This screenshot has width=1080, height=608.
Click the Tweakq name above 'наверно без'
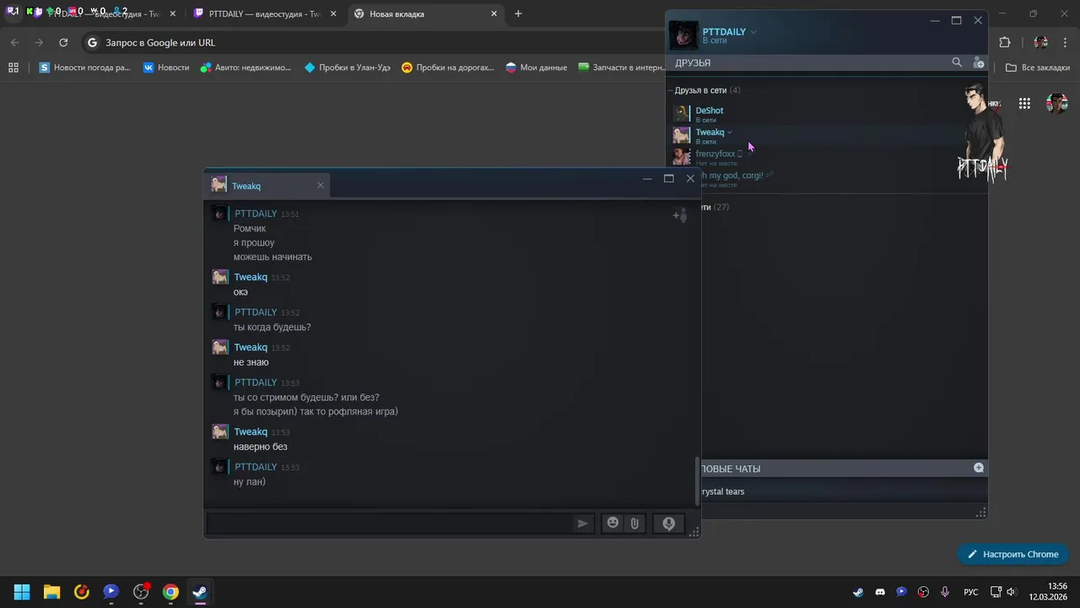click(251, 432)
